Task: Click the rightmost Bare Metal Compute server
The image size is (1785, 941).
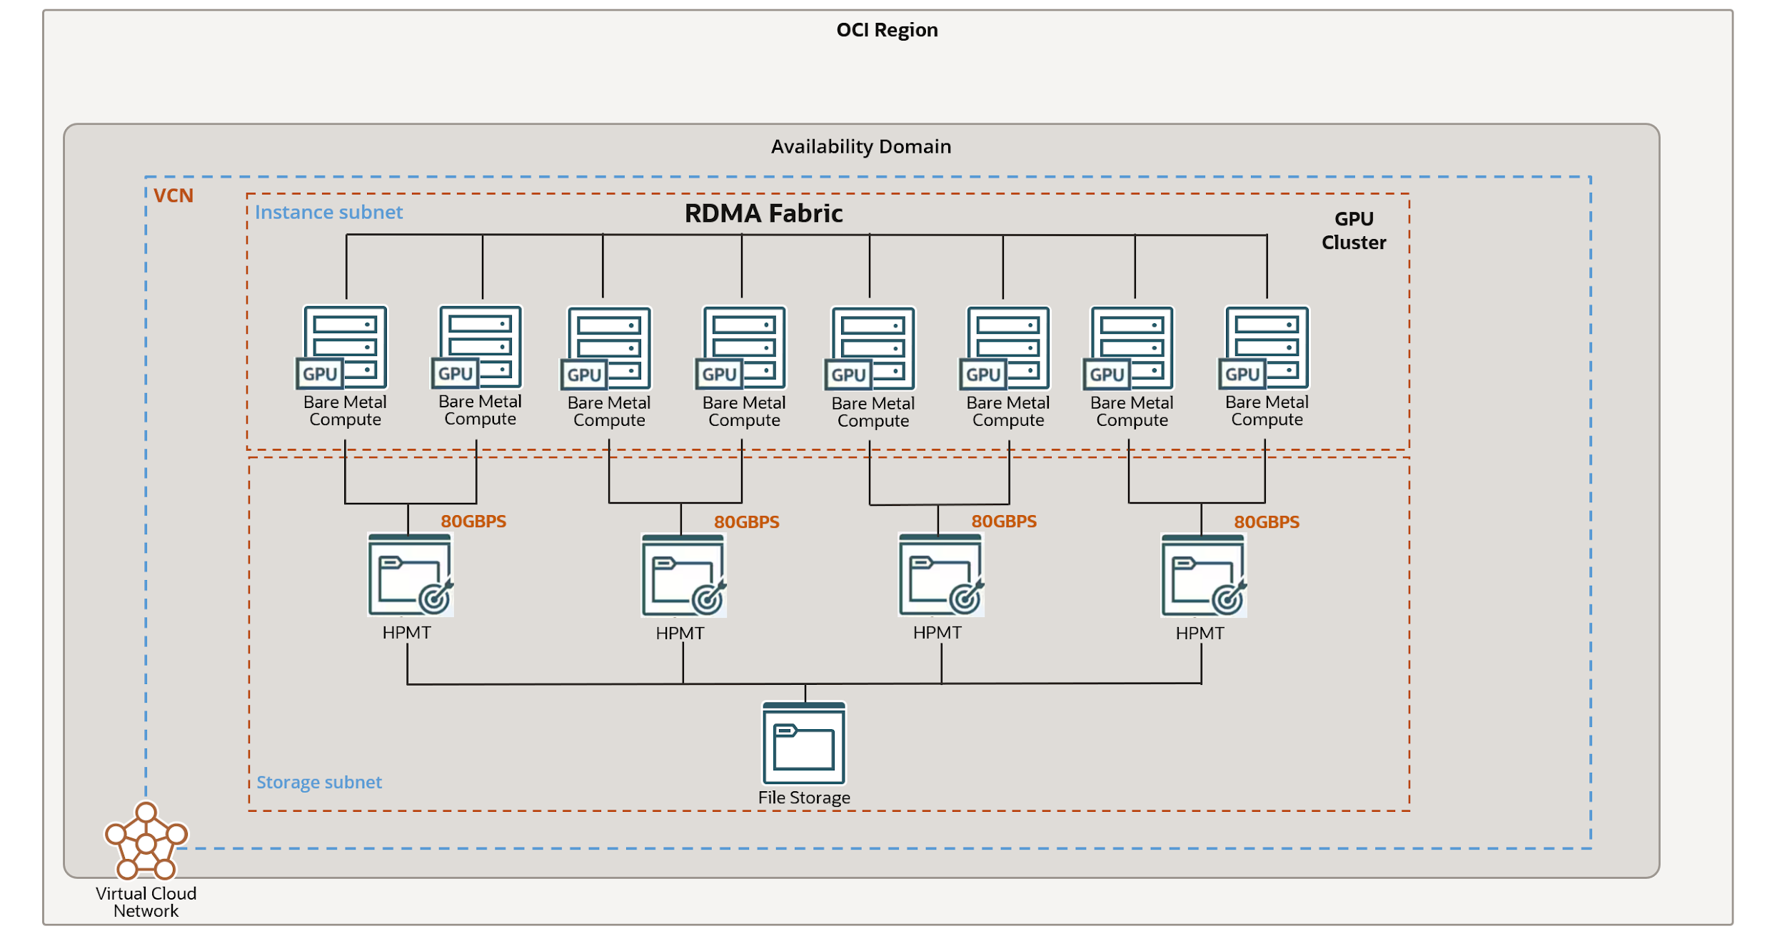Action: tap(1266, 347)
